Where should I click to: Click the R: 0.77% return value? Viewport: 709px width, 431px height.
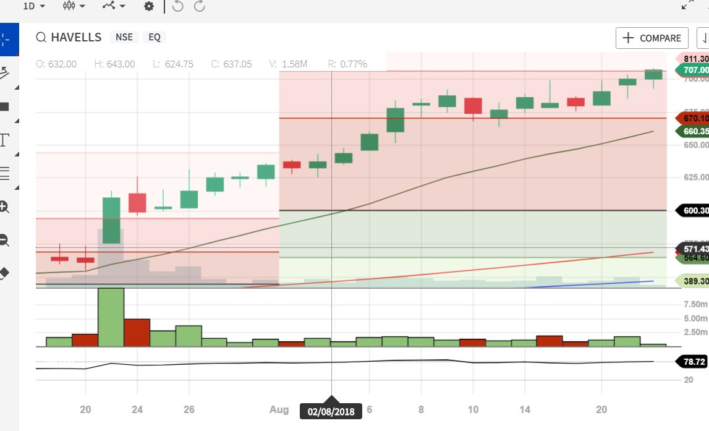347,64
